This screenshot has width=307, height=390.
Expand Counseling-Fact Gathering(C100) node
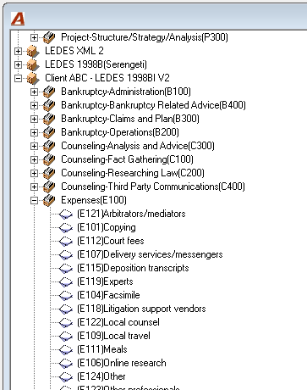click(x=34, y=159)
